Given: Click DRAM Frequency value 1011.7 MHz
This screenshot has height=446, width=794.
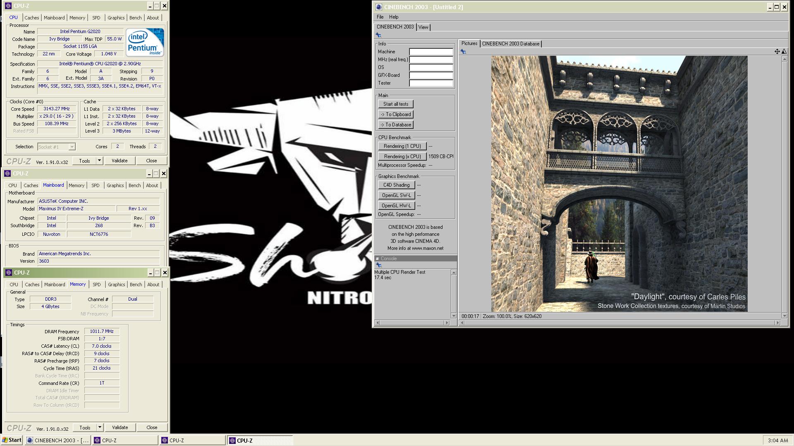Looking at the screenshot, I should pyautogui.click(x=102, y=331).
